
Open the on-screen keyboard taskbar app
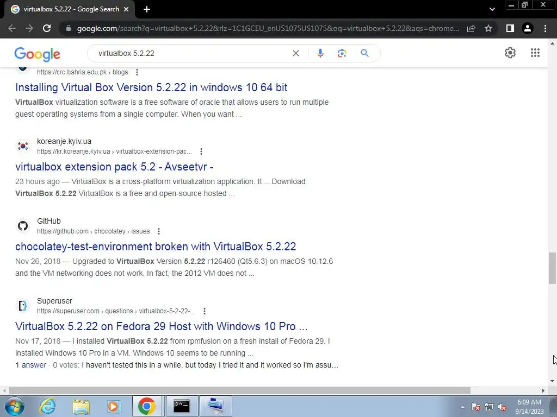(215, 406)
